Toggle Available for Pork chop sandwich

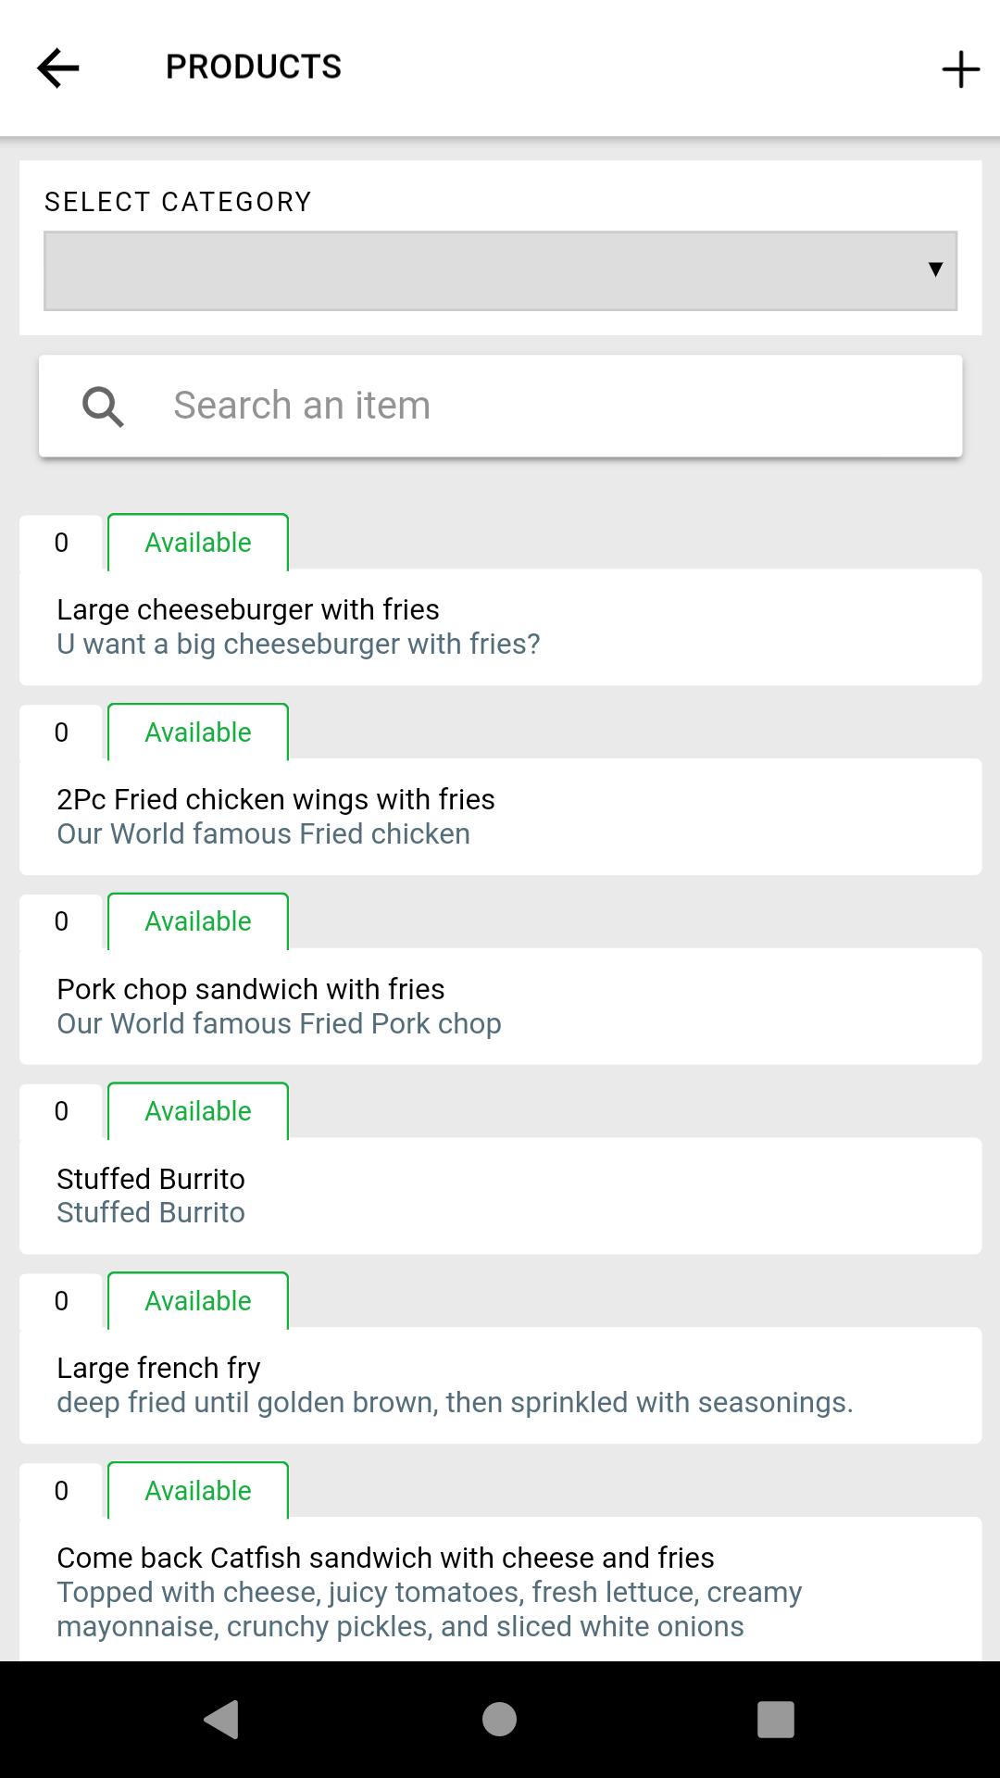pos(198,921)
